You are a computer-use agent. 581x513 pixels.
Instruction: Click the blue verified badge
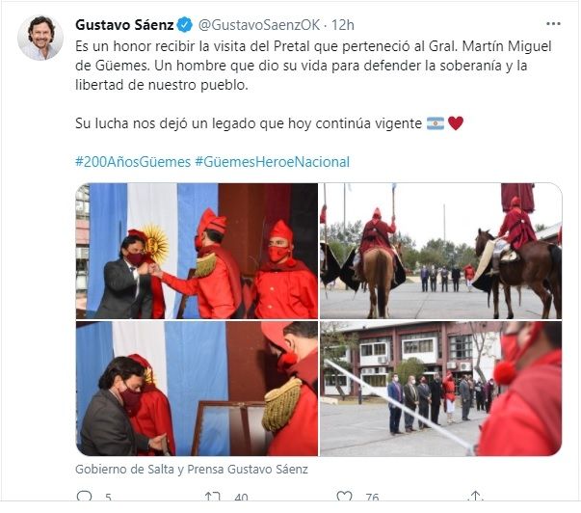coord(185,25)
